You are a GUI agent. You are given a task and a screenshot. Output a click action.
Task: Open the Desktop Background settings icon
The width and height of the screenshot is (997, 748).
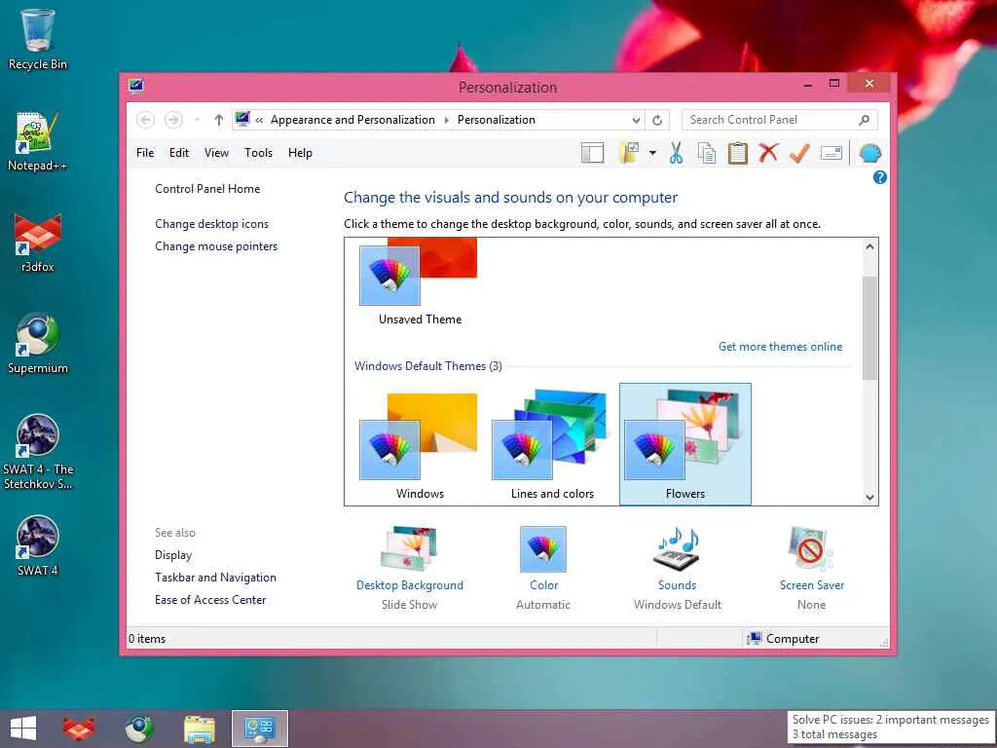410,549
